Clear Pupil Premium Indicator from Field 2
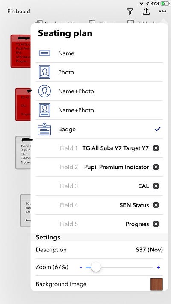This screenshot has height=304, width=171. pos(156,167)
